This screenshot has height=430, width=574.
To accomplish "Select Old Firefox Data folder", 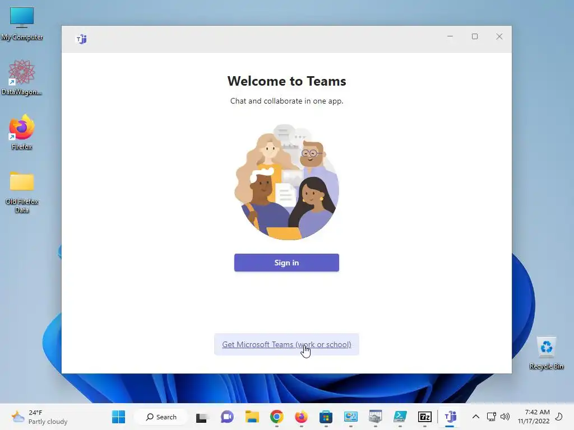I will (x=22, y=193).
